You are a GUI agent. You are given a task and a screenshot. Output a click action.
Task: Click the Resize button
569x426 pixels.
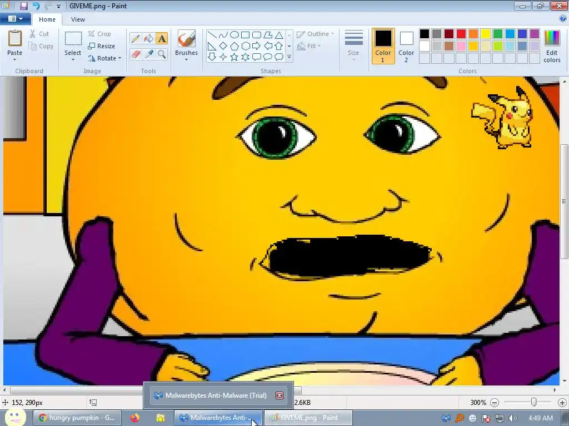point(102,46)
